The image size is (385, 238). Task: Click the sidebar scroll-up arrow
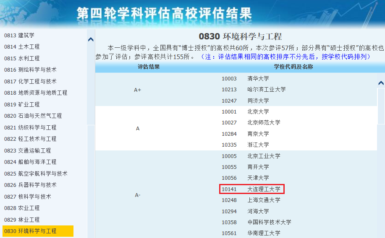[91, 39]
